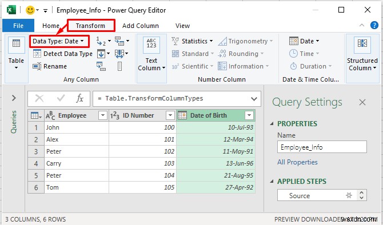Collapse the ribbon with the up chevron

pos(362,25)
